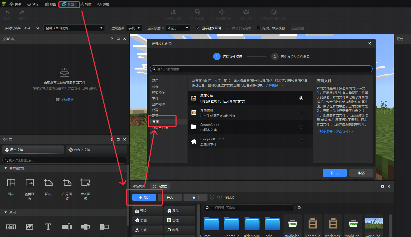Select the T text control icon
Screen dimensions: 411x237
coord(48,227)
